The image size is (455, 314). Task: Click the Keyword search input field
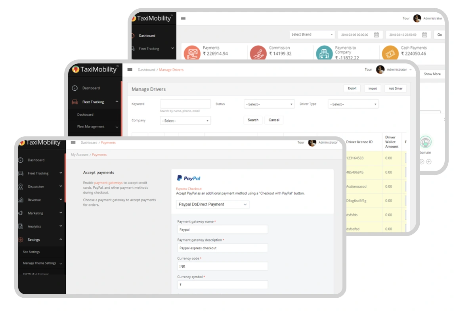pos(185,104)
